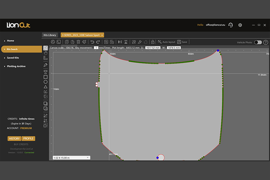Flip pattern horizontally with mirror icon

(120, 42)
